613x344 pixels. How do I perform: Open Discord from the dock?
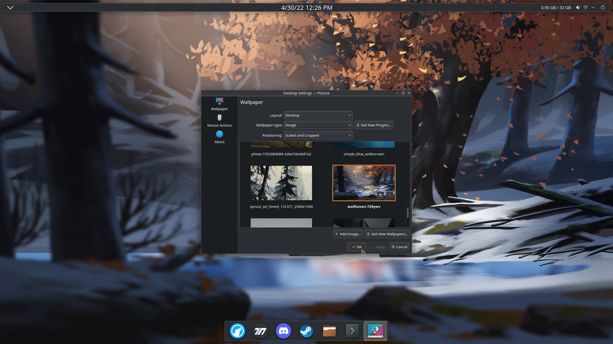pos(284,331)
